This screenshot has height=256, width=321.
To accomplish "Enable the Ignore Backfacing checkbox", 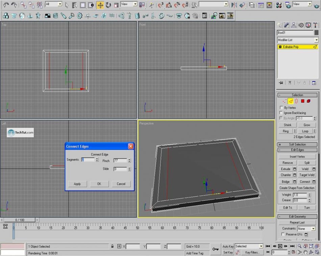I will click(x=281, y=113).
